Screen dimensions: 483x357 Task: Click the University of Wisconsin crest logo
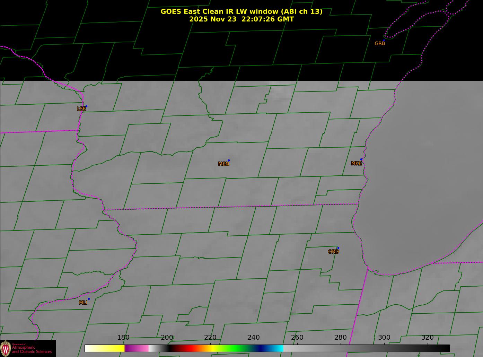tap(6, 348)
